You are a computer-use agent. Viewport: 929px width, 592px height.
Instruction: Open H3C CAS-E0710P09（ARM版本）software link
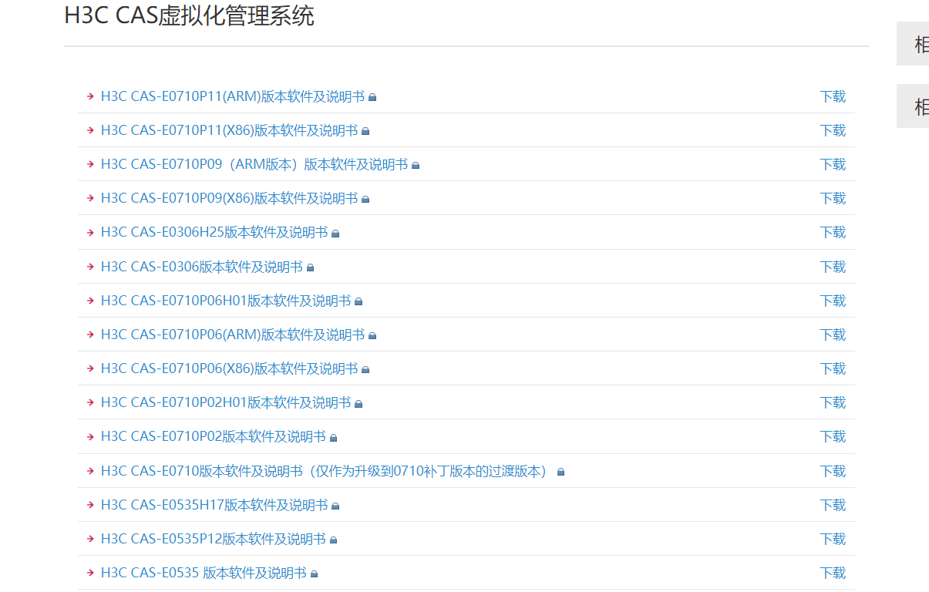254,164
